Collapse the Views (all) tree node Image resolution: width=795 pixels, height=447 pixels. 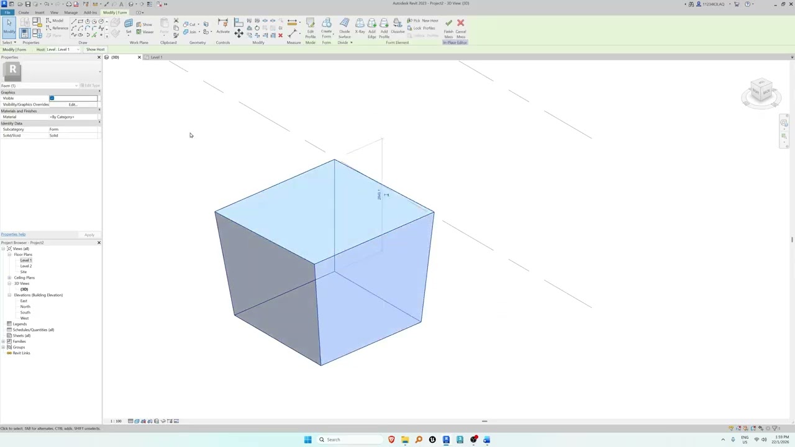(x=3, y=249)
